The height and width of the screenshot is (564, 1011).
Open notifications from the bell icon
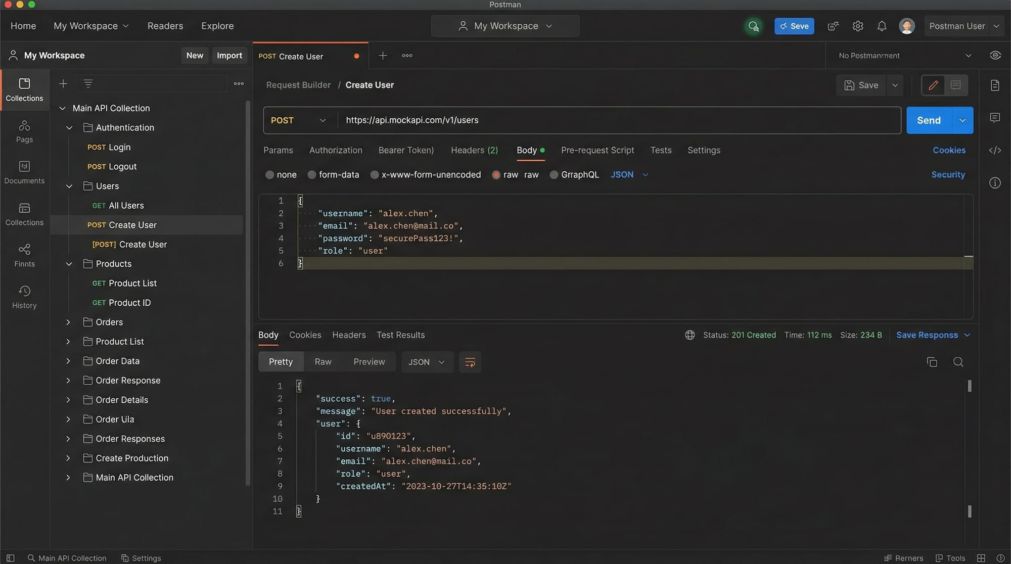882,26
